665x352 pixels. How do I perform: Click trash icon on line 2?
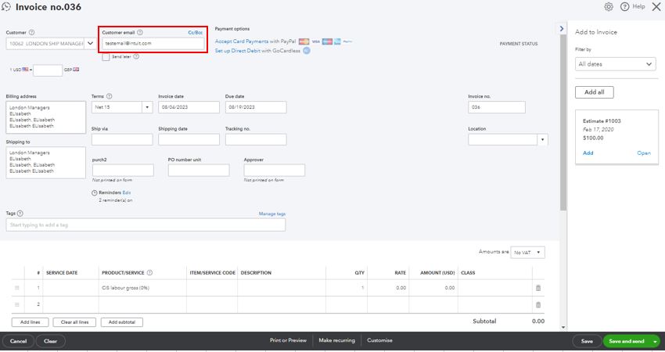click(537, 304)
